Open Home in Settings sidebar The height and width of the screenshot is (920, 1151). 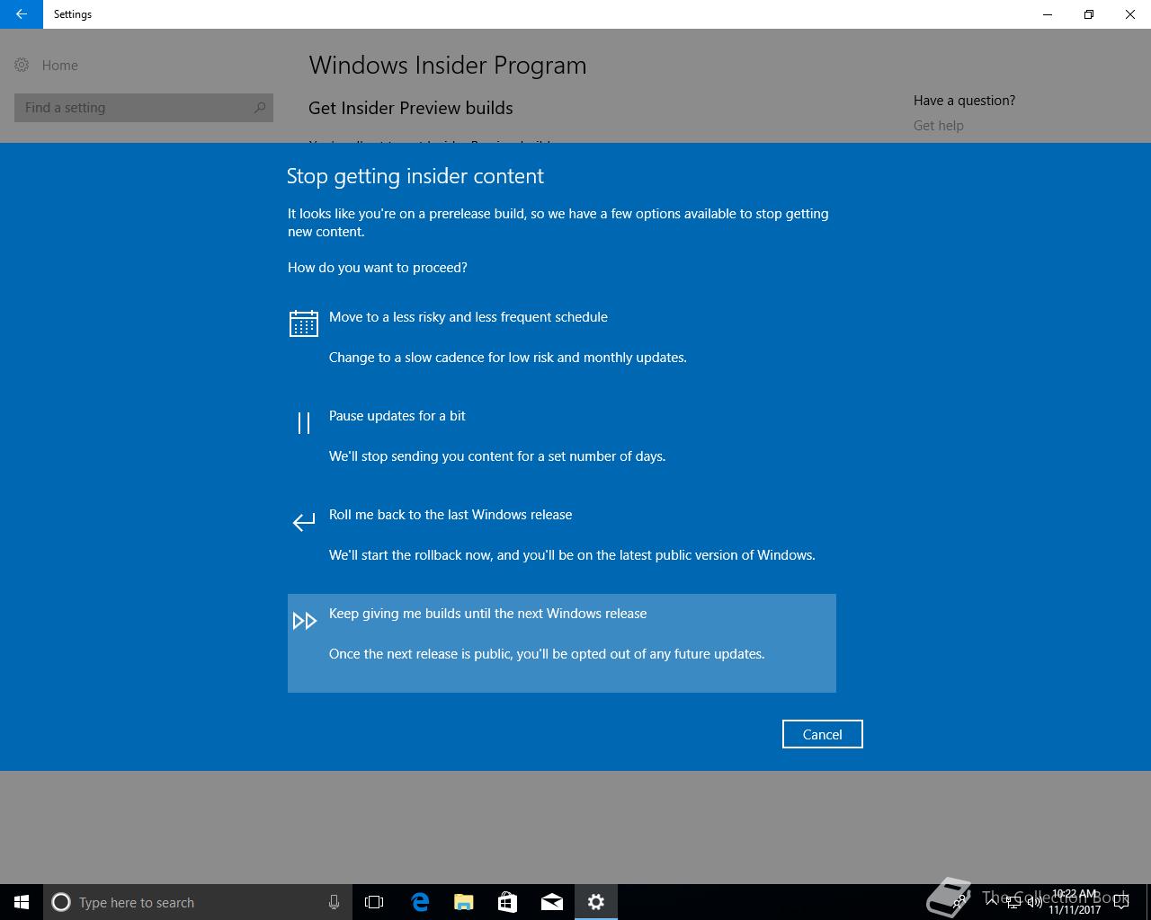pyautogui.click(x=59, y=66)
